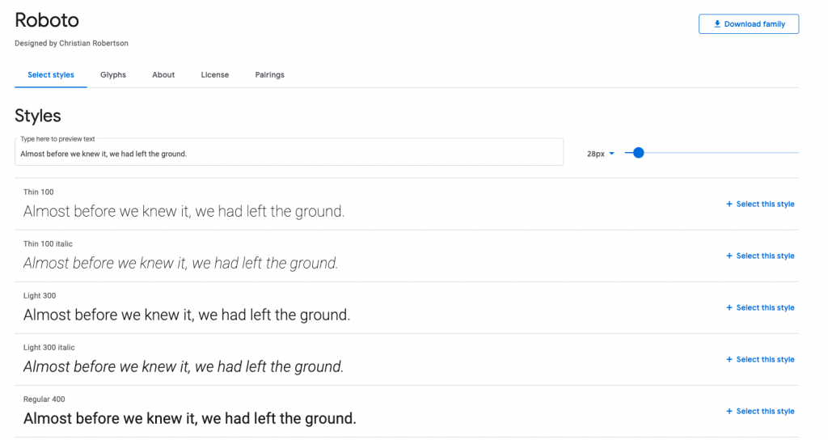
Task: Go to the License tab
Action: (x=215, y=75)
